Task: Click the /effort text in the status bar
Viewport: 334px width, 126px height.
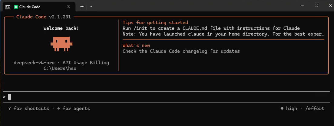Action: click(315, 109)
